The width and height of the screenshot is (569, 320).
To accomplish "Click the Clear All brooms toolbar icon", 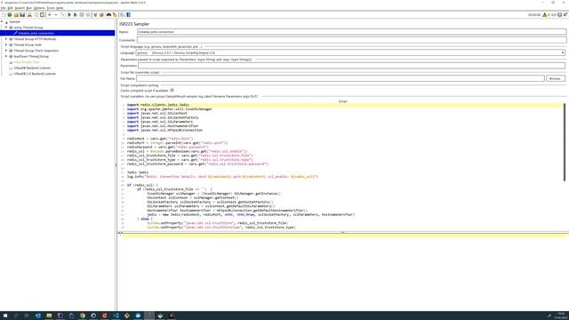I will pyautogui.click(x=101, y=15).
